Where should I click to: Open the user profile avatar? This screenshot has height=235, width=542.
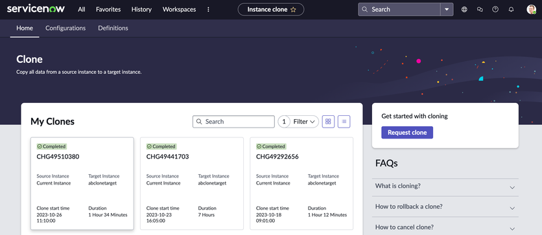[x=531, y=10]
